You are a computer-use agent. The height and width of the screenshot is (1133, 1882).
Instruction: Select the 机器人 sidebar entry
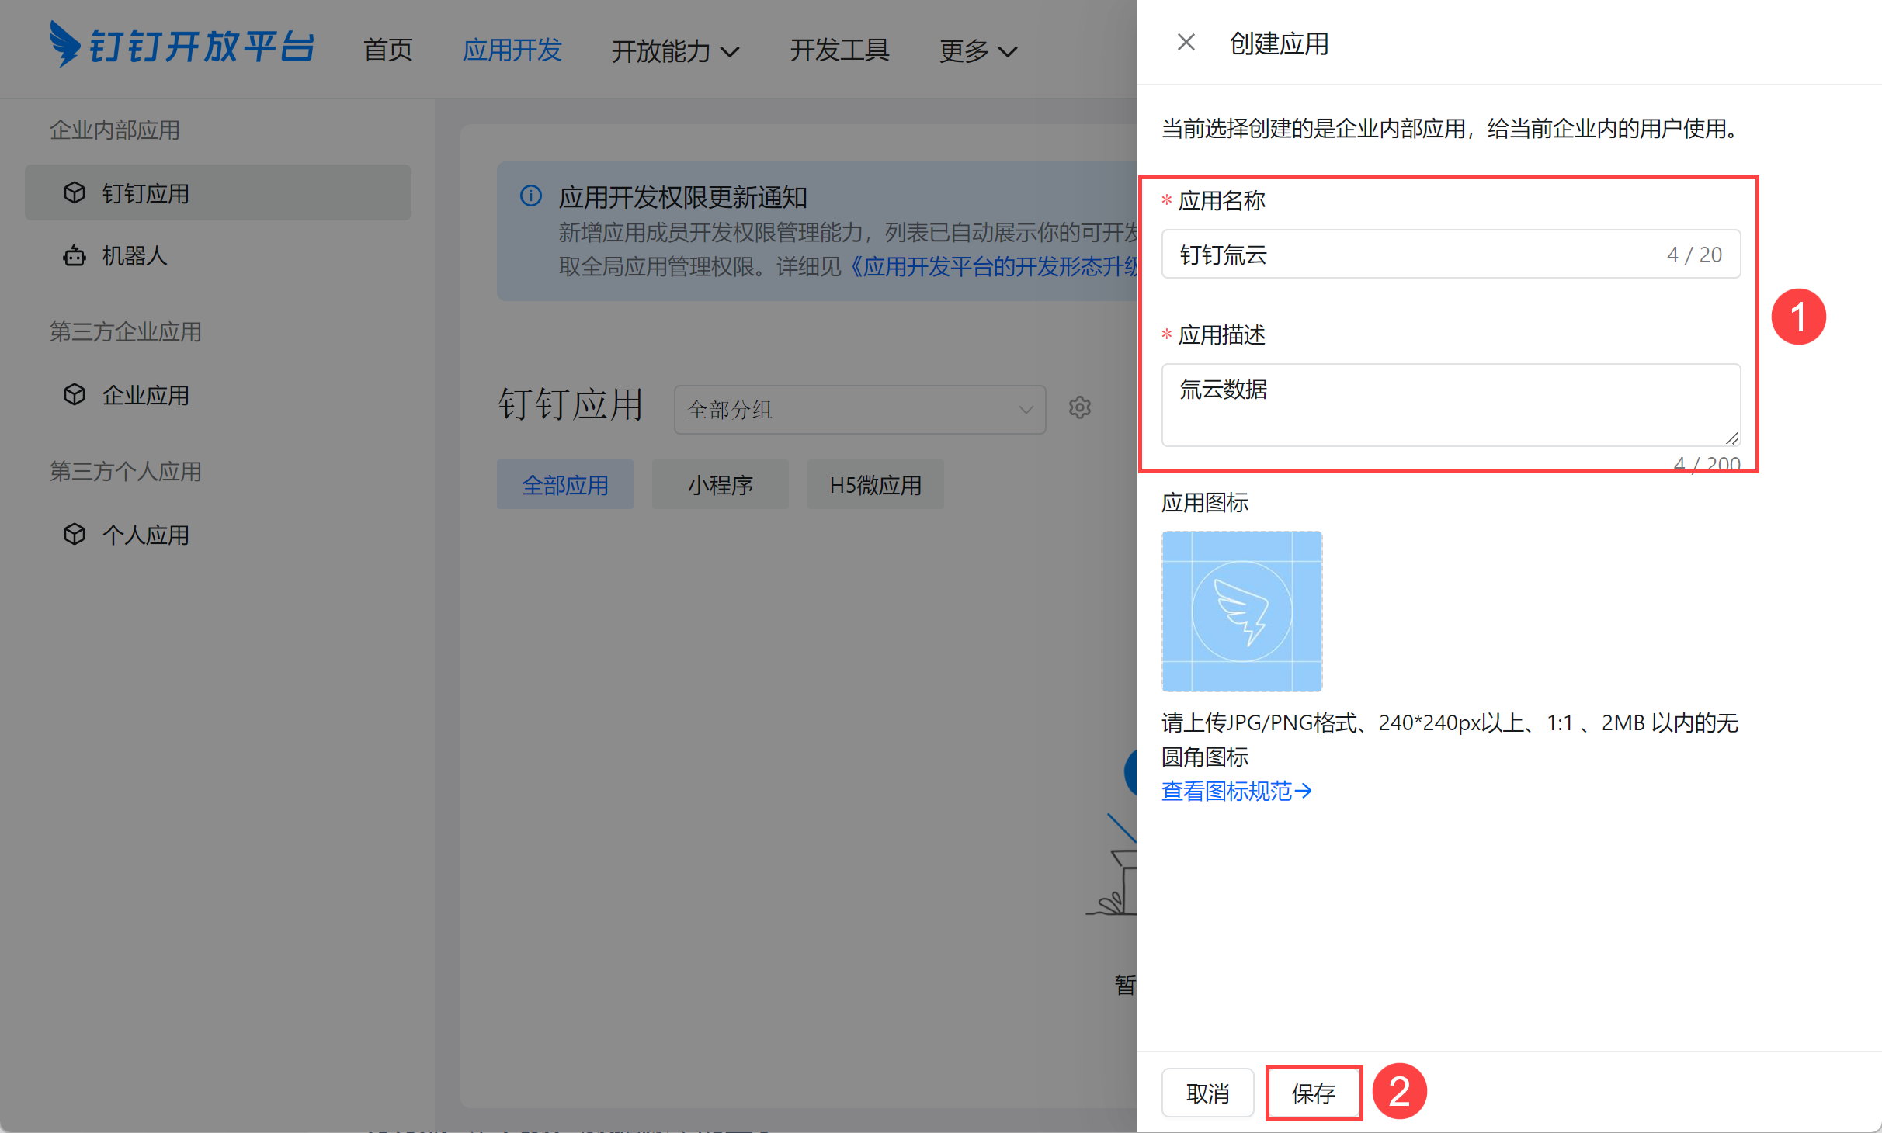[x=134, y=255]
